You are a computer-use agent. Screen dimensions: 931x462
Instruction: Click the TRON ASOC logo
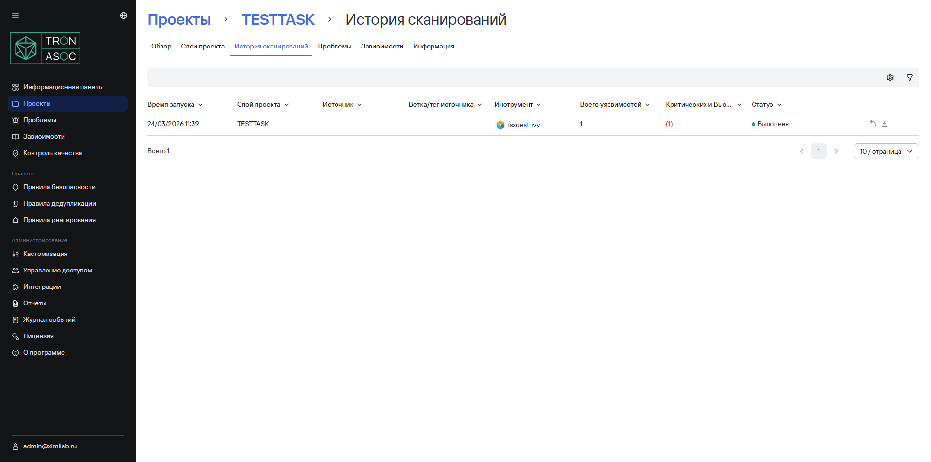tap(45, 48)
